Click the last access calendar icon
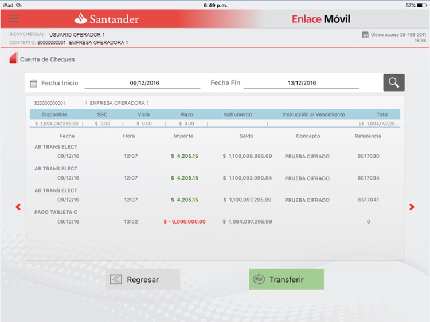The image size is (430, 322). 365,35
